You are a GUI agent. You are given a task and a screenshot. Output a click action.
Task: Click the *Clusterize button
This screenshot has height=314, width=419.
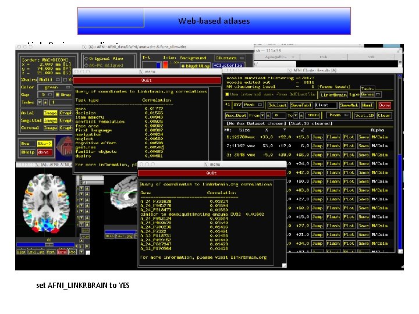pyautogui.click(x=228, y=65)
